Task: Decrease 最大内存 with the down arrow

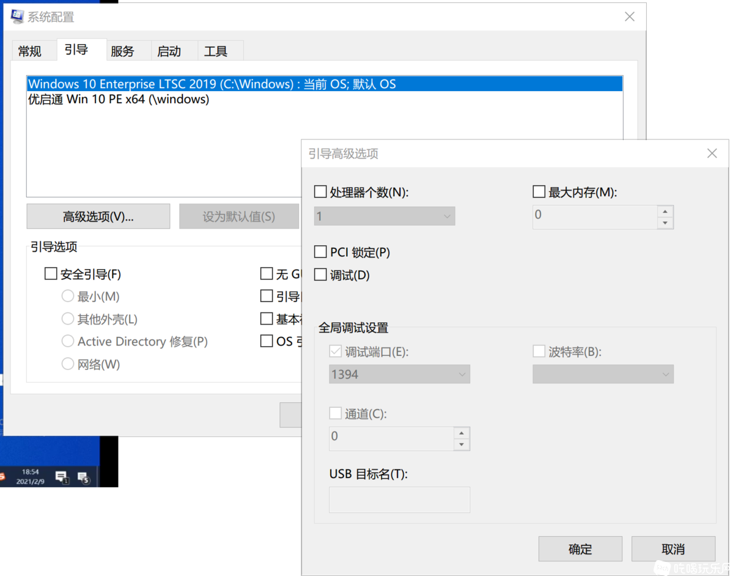Action: tap(665, 223)
